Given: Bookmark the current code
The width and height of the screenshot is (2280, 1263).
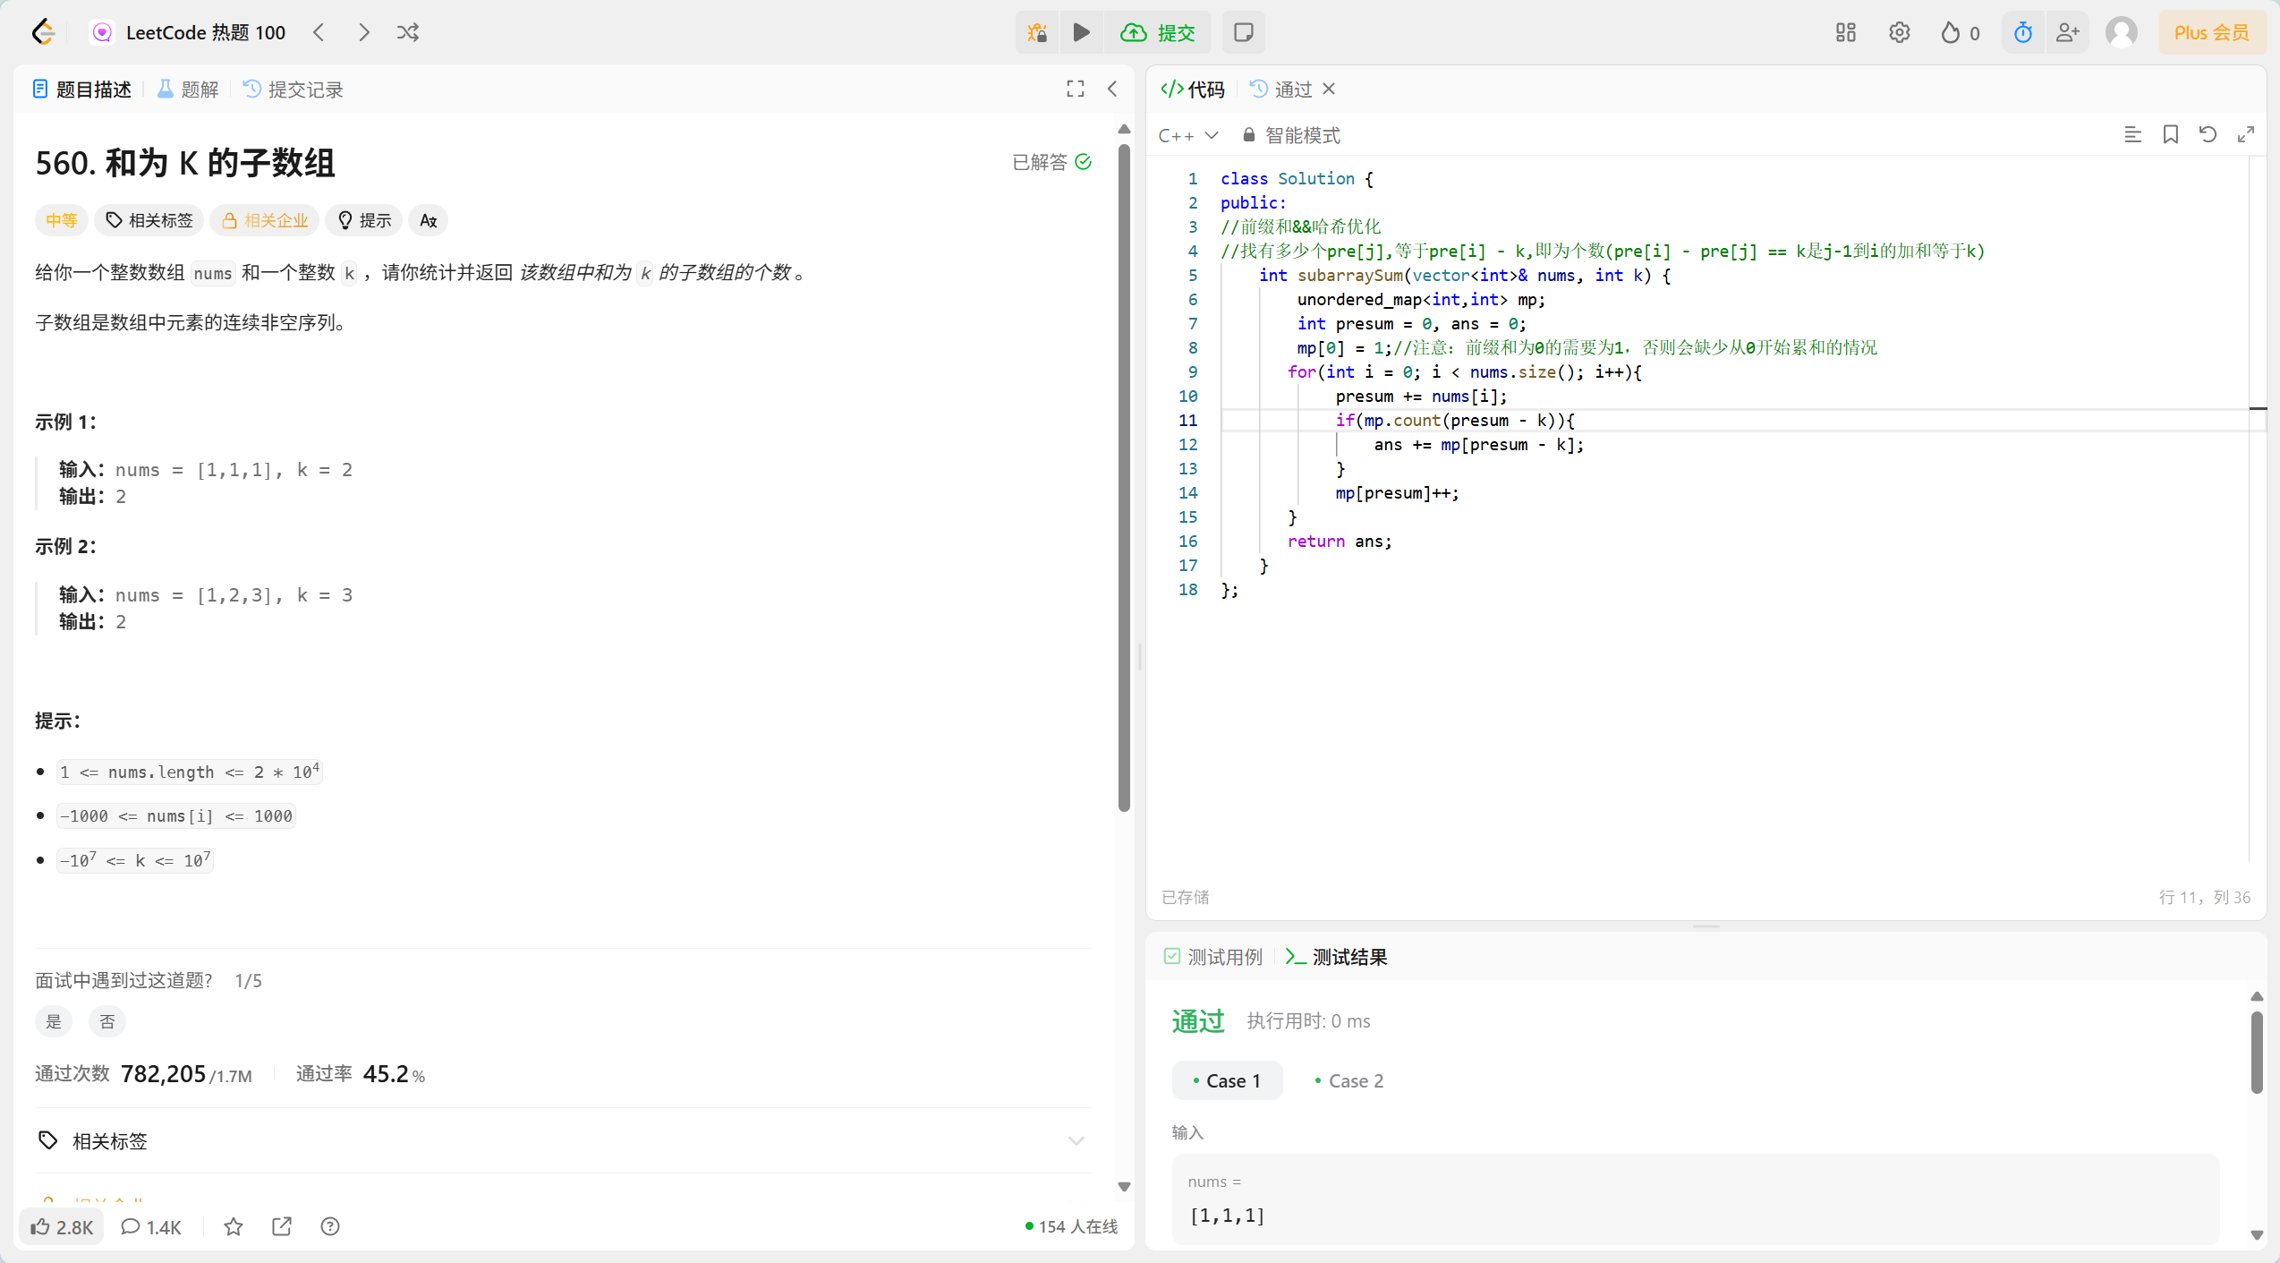Looking at the screenshot, I should point(2170,135).
